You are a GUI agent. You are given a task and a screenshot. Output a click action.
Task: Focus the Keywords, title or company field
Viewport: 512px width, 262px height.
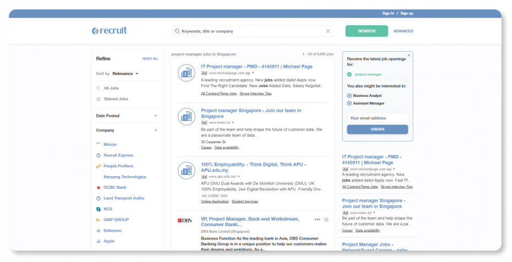pos(253,31)
